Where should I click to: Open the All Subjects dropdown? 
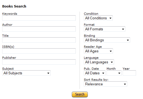[26, 73]
